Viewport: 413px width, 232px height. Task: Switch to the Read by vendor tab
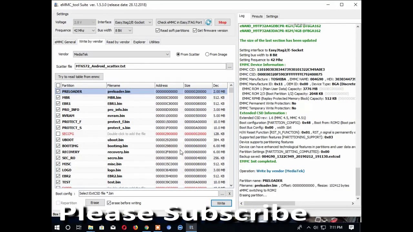(x=118, y=42)
